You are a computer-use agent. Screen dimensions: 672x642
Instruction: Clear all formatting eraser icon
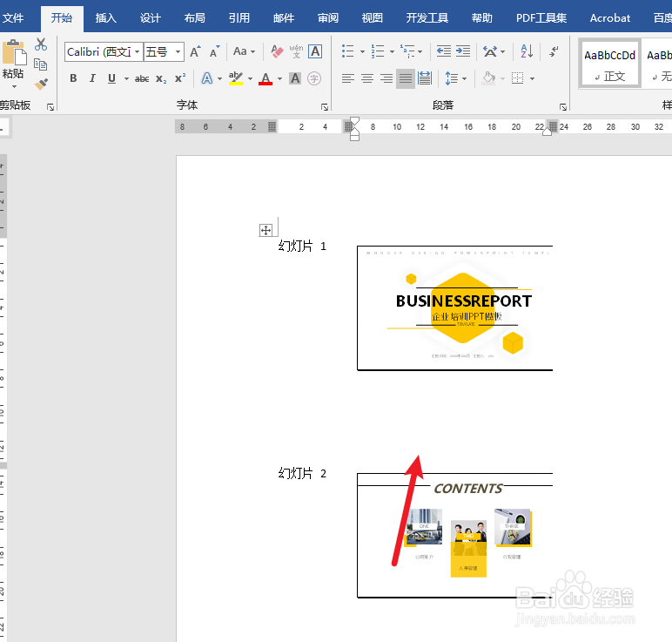(x=277, y=52)
